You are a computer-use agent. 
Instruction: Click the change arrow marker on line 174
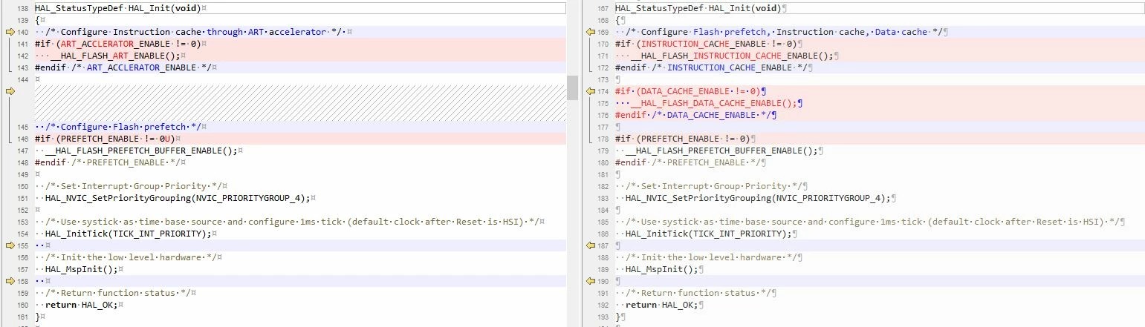[x=591, y=91]
